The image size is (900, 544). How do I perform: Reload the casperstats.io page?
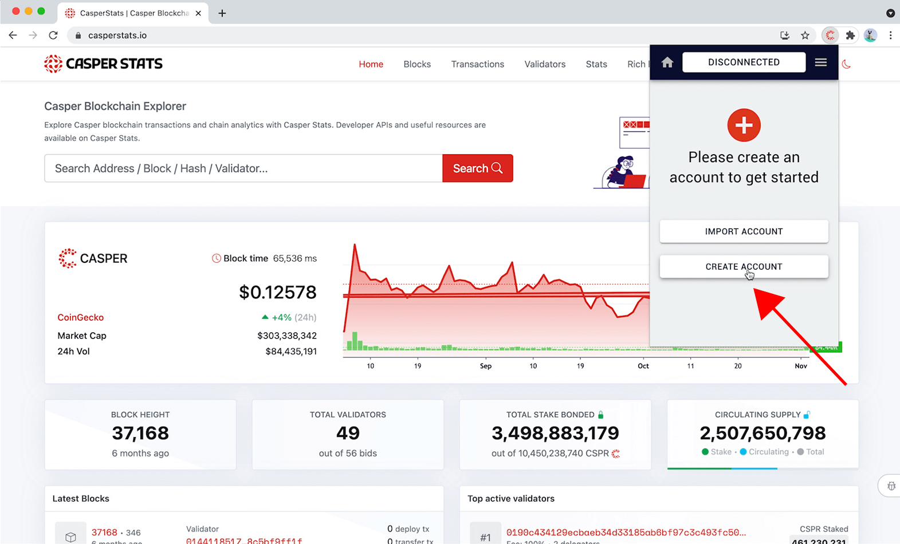(53, 36)
